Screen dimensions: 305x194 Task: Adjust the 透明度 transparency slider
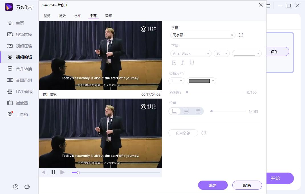click(x=187, y=92)
